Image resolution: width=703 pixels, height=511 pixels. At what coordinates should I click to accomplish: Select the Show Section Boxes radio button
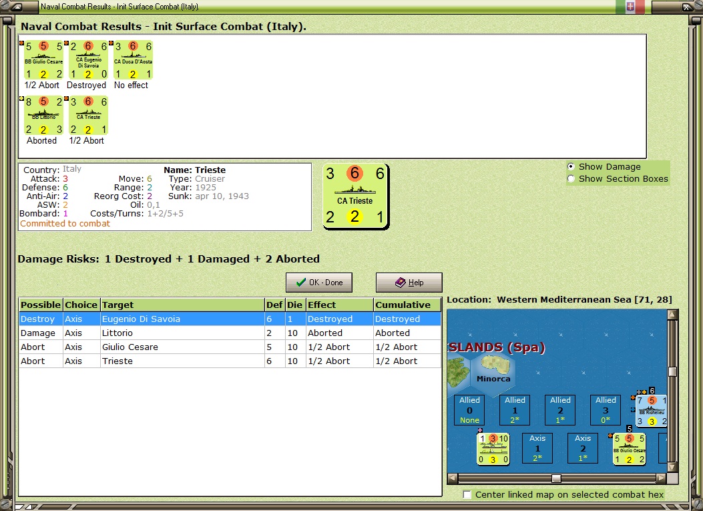coord(571,178)
